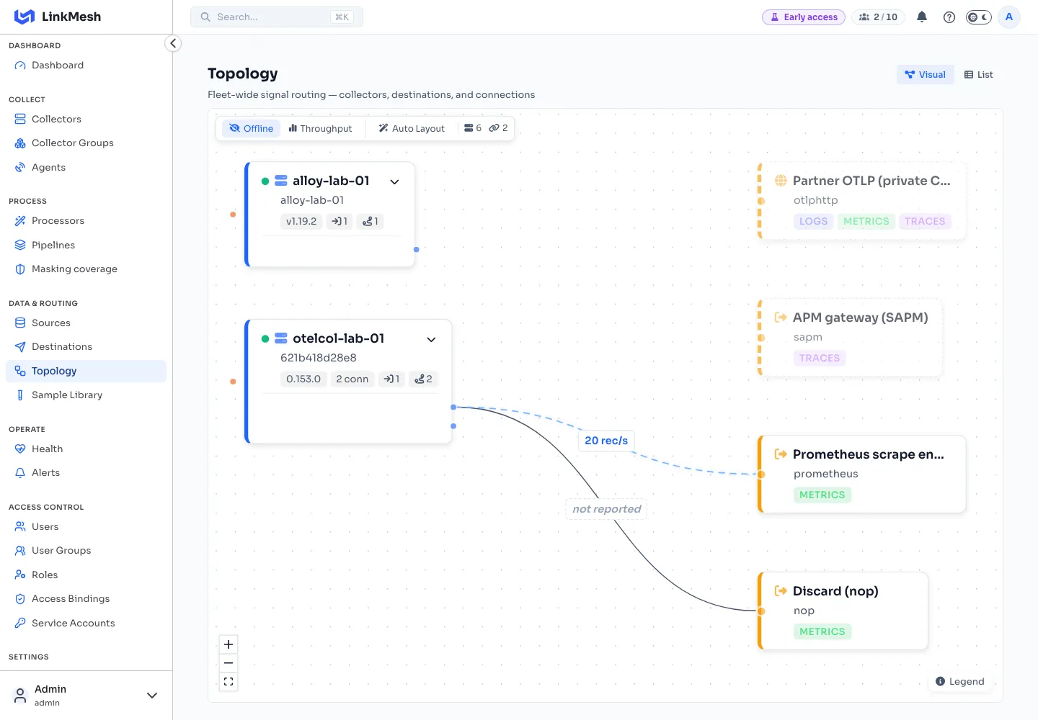Image resolution: width=1038 pixels, height=720 pixels.
Task: Navigate to Health page
Action: pos(86,449)
